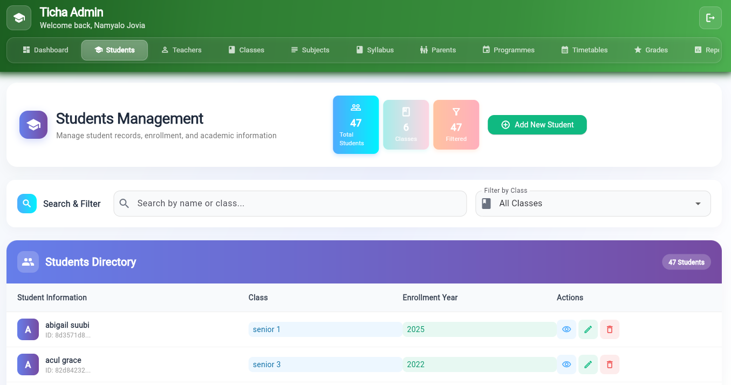The image size is (731, 385).
Task: Edit abigail suubi using the pencil icon
Action: pyautogui.click(x=588, y=329)
